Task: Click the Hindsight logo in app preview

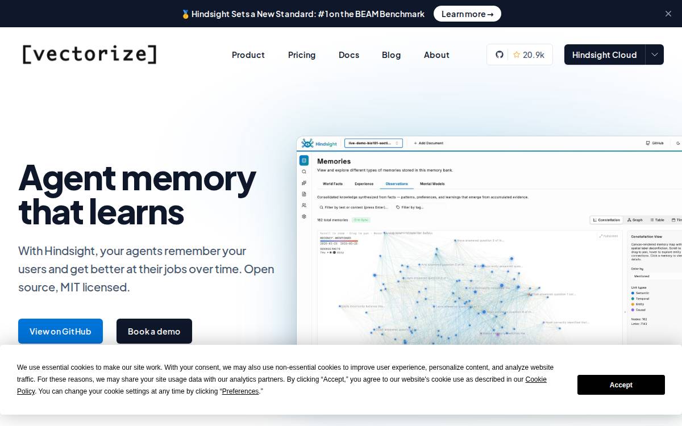Action: pos(319,143)
